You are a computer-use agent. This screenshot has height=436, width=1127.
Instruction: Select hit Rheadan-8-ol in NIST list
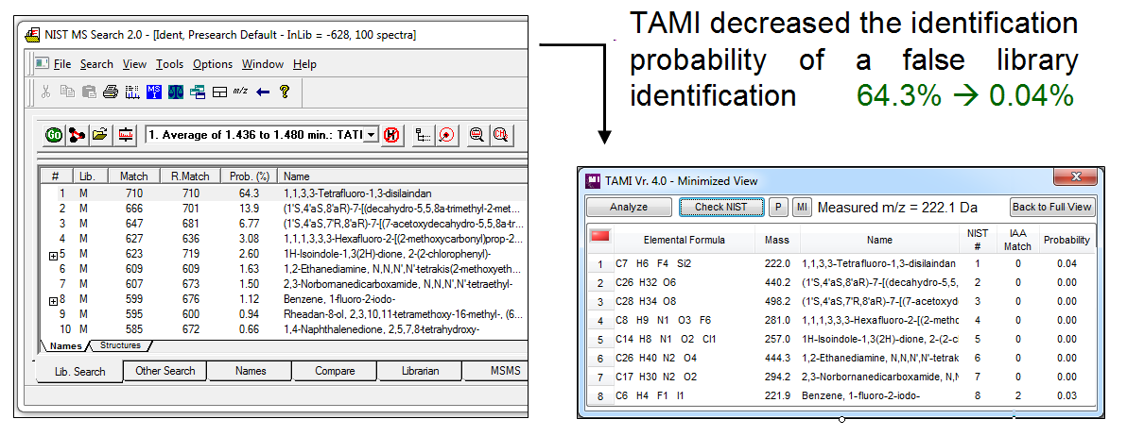pos(284,313)
